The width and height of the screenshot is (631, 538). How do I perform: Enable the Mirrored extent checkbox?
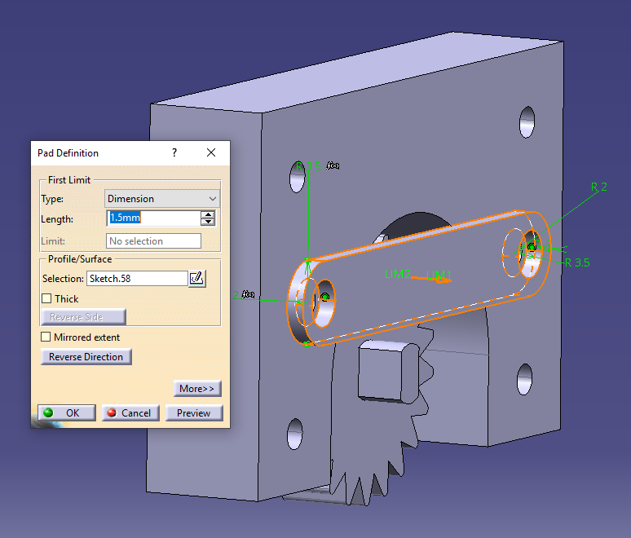(x=46, y=337)
